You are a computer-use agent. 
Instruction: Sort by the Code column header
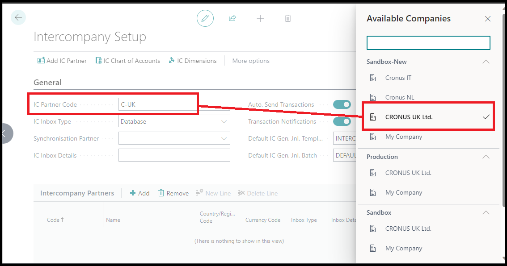pyautogui.click(x=55, y=220)
